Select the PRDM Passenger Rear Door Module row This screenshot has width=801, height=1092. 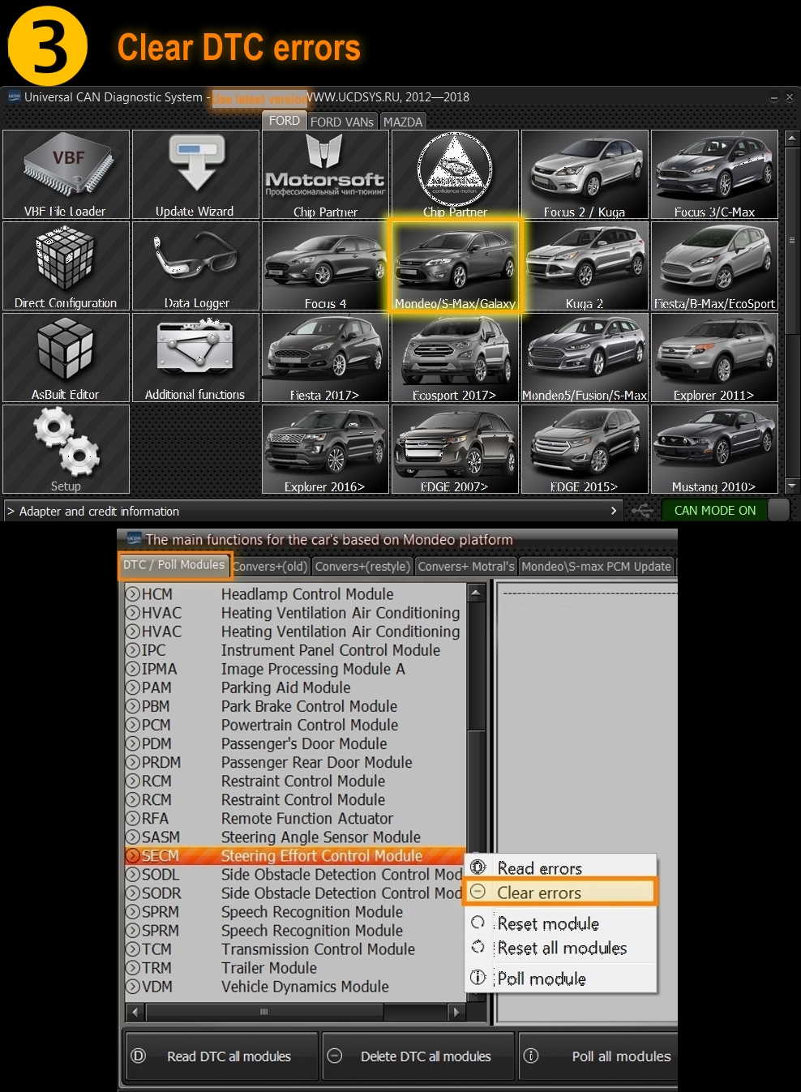(296, 762)
